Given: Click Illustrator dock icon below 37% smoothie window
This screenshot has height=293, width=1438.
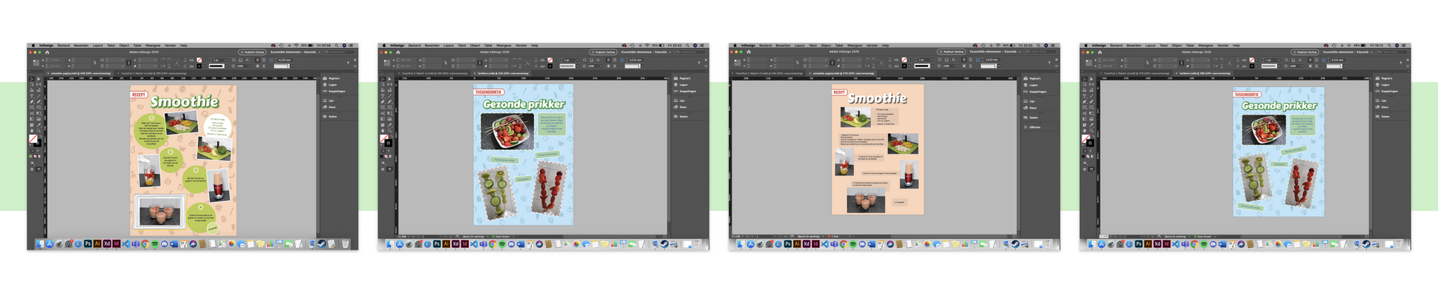Looking at the screenshot, I should [797, 244].
